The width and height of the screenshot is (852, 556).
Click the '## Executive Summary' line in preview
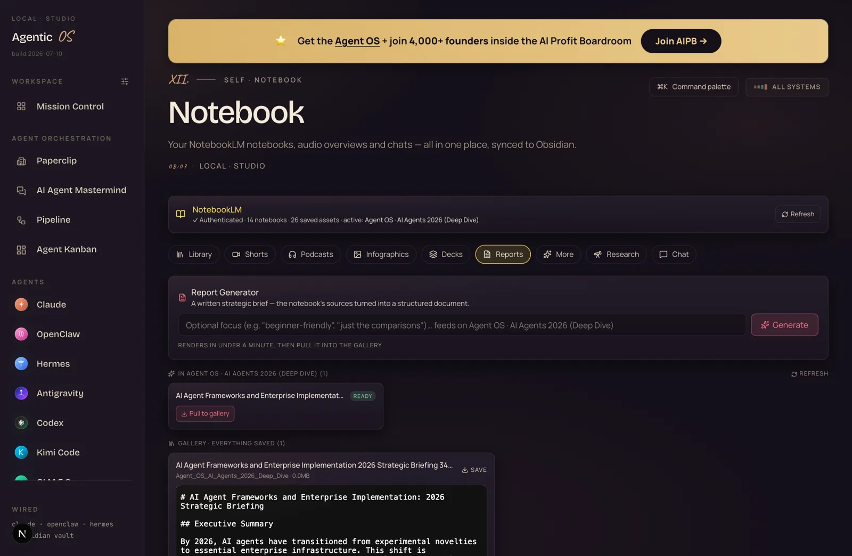tap(227, 524)
